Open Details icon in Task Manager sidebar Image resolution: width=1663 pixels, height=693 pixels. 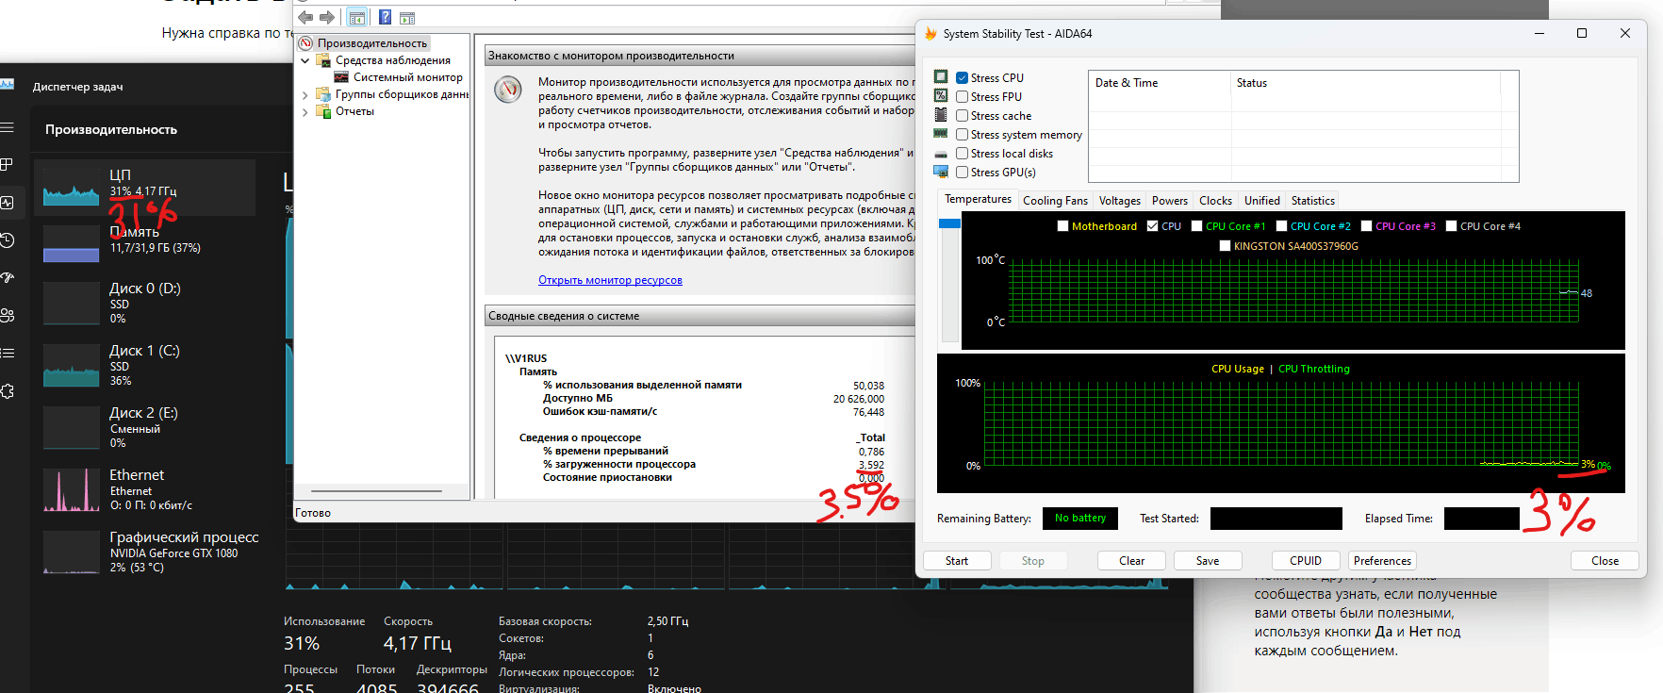[x=8, y=353]
